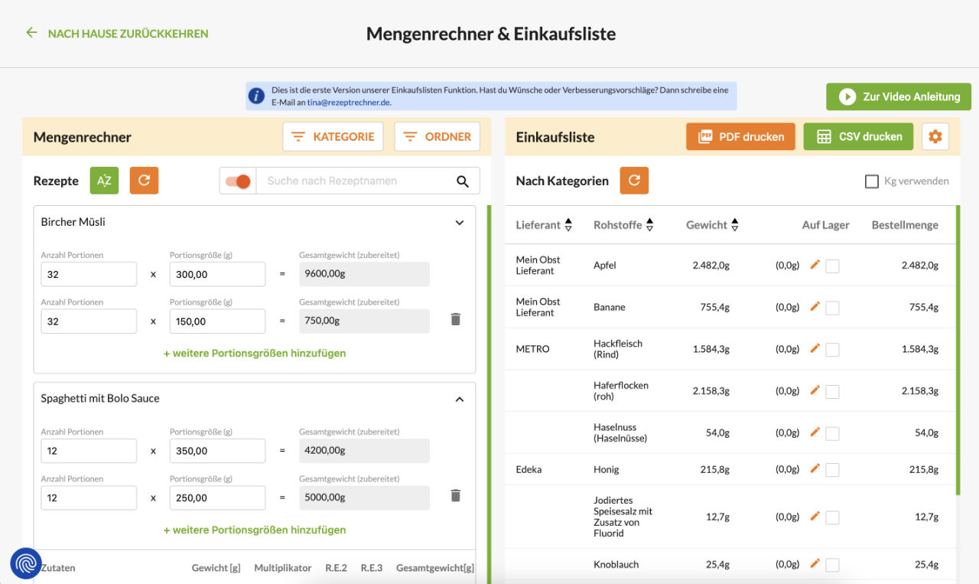Delete the second portion row of Bircher Müsli
Viewport: 979px width, 584px height.
pos(455,318)
